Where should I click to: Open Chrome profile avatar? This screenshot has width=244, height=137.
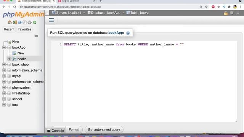pyautogui.click(x=235, y=7)
